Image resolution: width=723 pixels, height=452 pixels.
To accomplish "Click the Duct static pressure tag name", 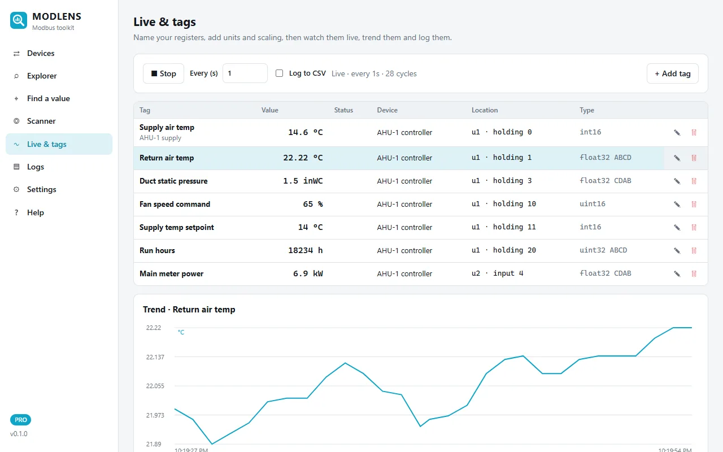I will point(173,181).
